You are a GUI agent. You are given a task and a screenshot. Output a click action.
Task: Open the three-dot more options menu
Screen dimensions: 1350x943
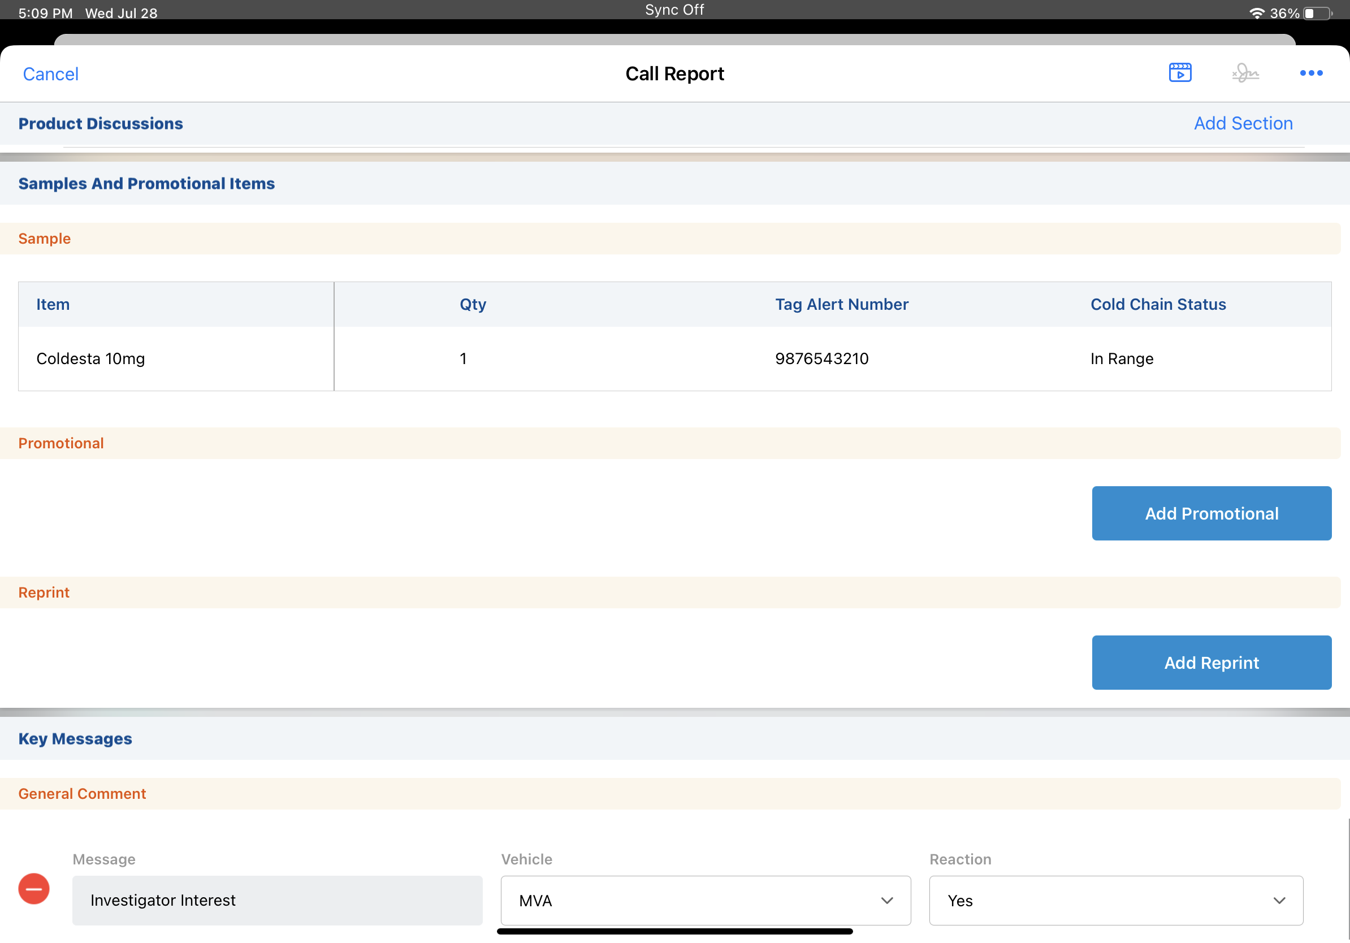point(1310,73)
